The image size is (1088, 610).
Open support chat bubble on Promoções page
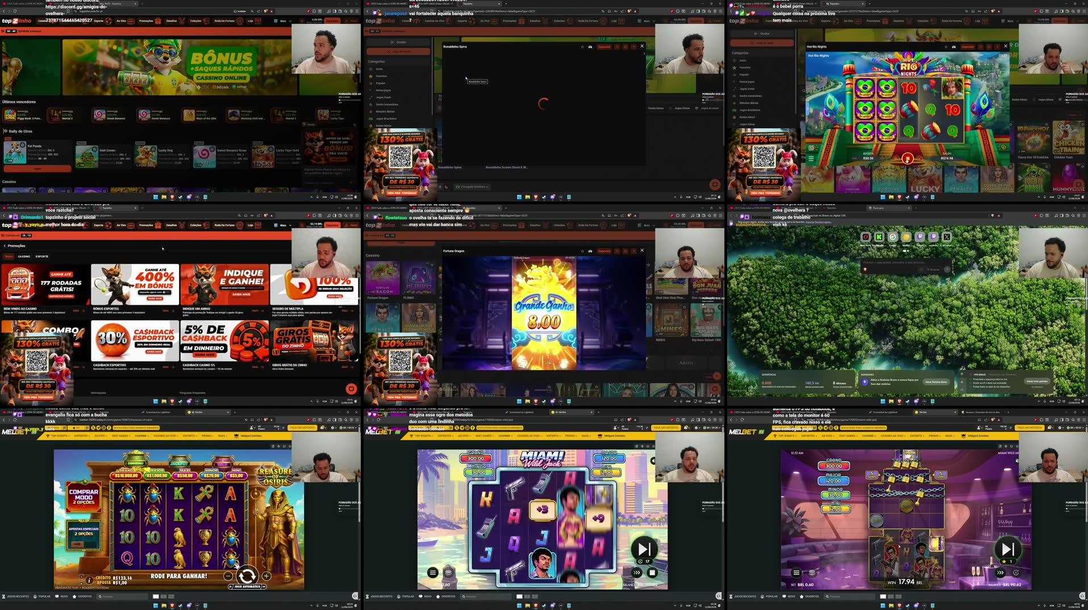[x=351, y=389]
